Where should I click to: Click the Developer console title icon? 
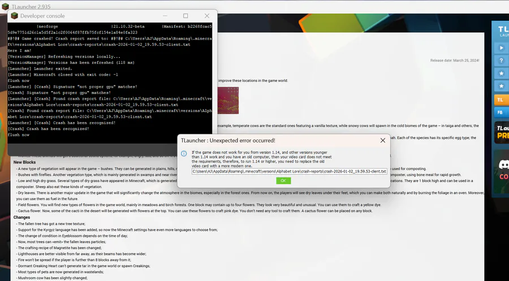[x=14, y=16]
